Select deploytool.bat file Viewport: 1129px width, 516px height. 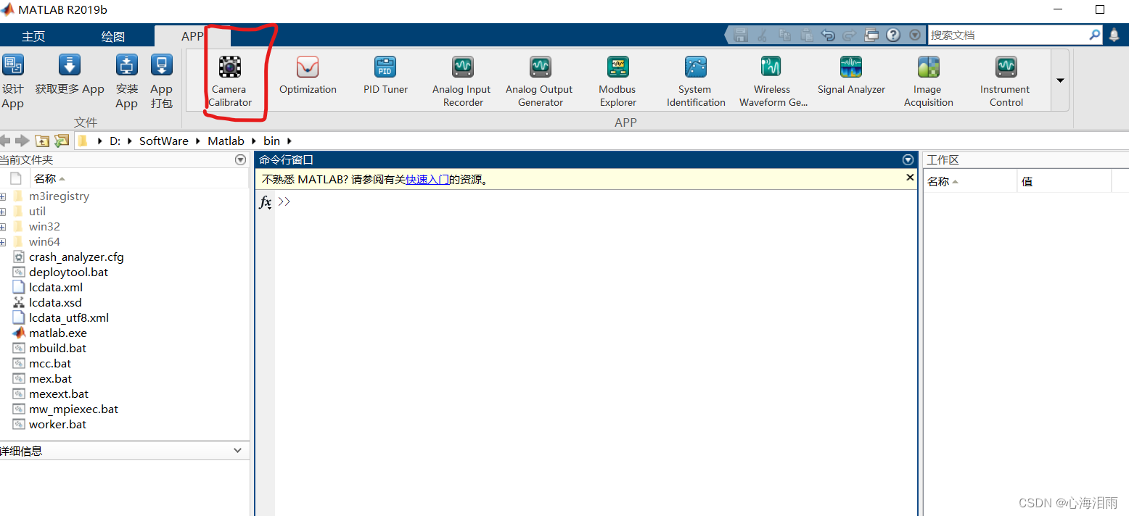coord(68,272)
